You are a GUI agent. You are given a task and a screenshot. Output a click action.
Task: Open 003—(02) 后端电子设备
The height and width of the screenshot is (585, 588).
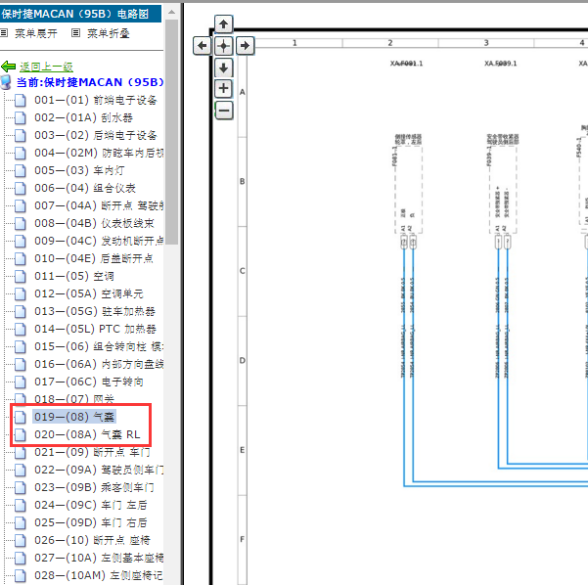[95, 135]
